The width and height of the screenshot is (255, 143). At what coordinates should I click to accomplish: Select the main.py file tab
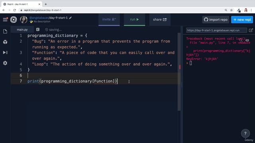click(x=22, y=29)
